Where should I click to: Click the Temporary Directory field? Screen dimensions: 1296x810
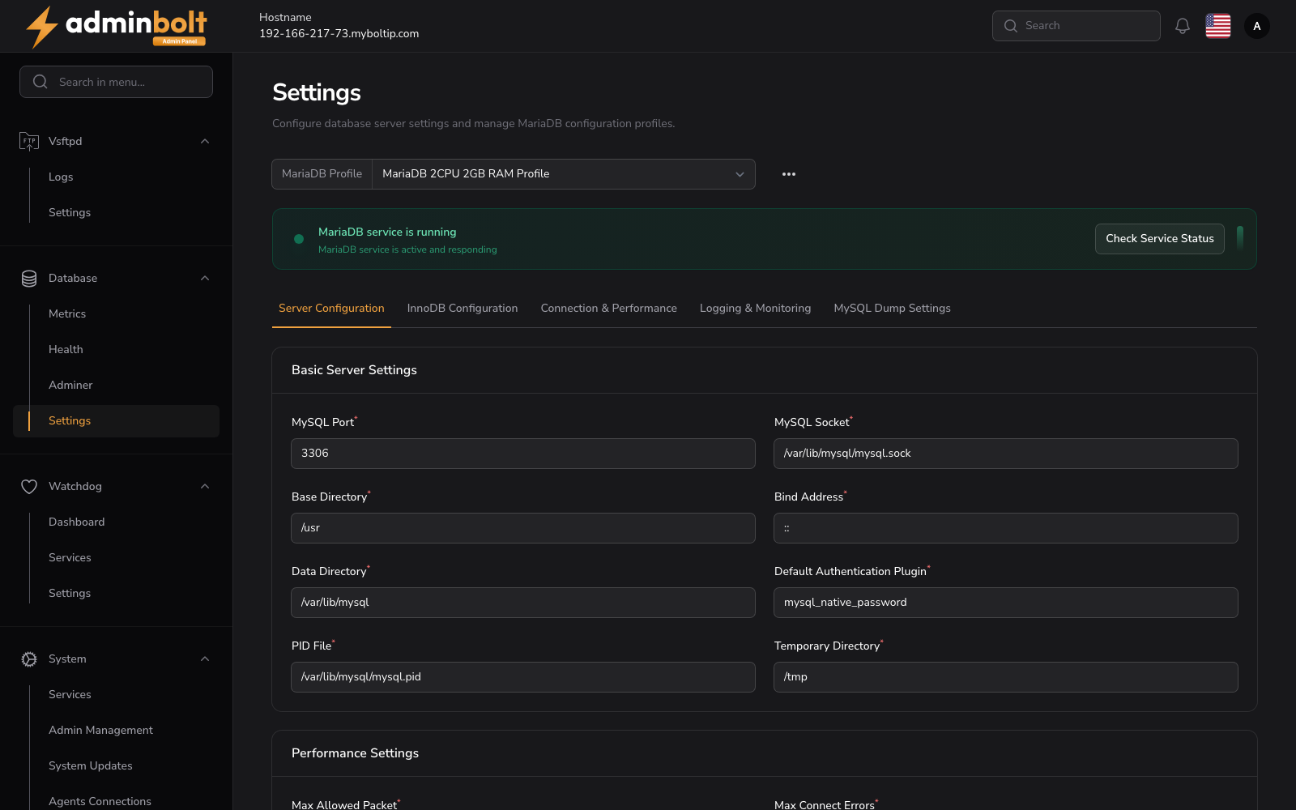click(1006, 677)
